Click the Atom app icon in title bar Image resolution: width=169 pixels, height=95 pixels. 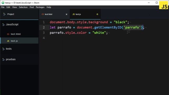click(3, 3)
